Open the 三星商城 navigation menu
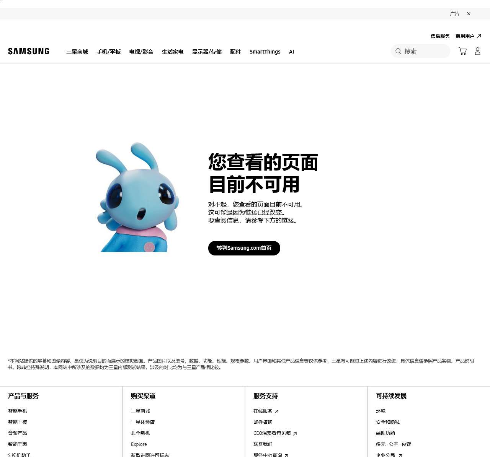Image resolution: width=490 pixels, height=457 pixels. click(77, 52)
